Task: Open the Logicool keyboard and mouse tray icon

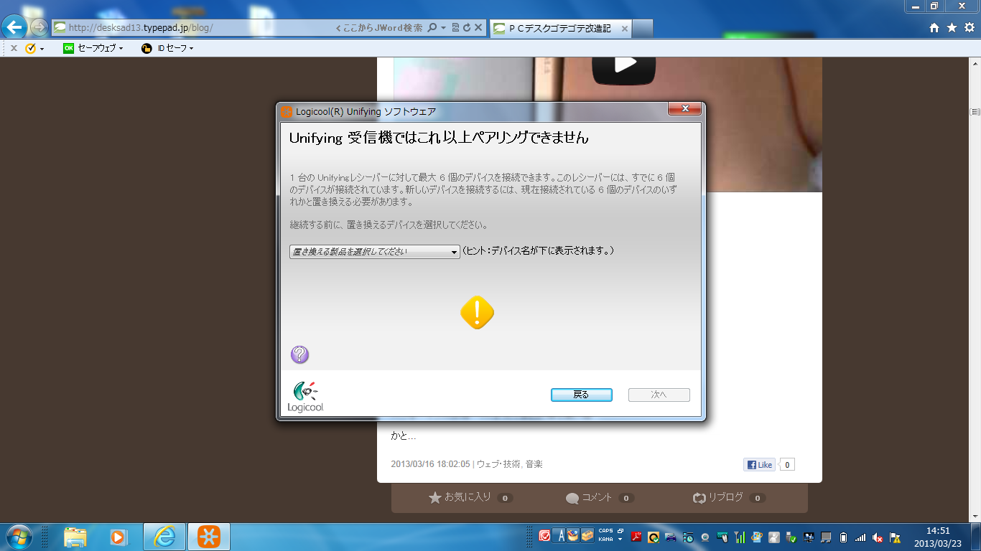Action: point(722,537)
